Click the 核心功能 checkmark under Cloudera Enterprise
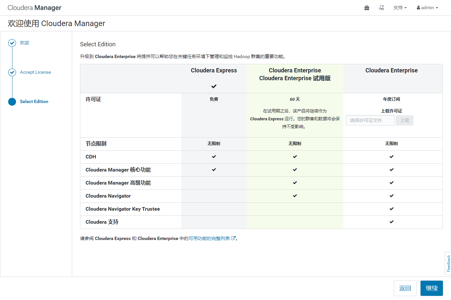The height and width of the screenshot is (300, 451). (x=392, y=170)
